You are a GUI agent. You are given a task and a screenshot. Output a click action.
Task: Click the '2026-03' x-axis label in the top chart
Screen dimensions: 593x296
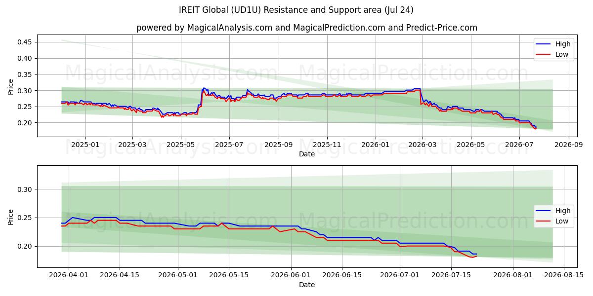(x=422, y=145)
